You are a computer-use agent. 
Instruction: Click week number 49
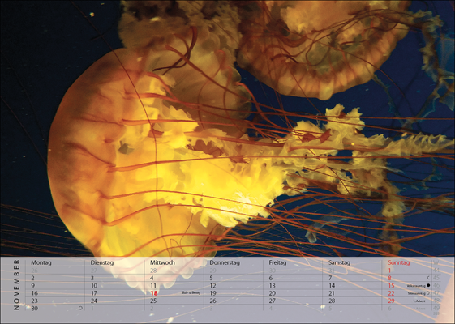(x=436, y=308)
